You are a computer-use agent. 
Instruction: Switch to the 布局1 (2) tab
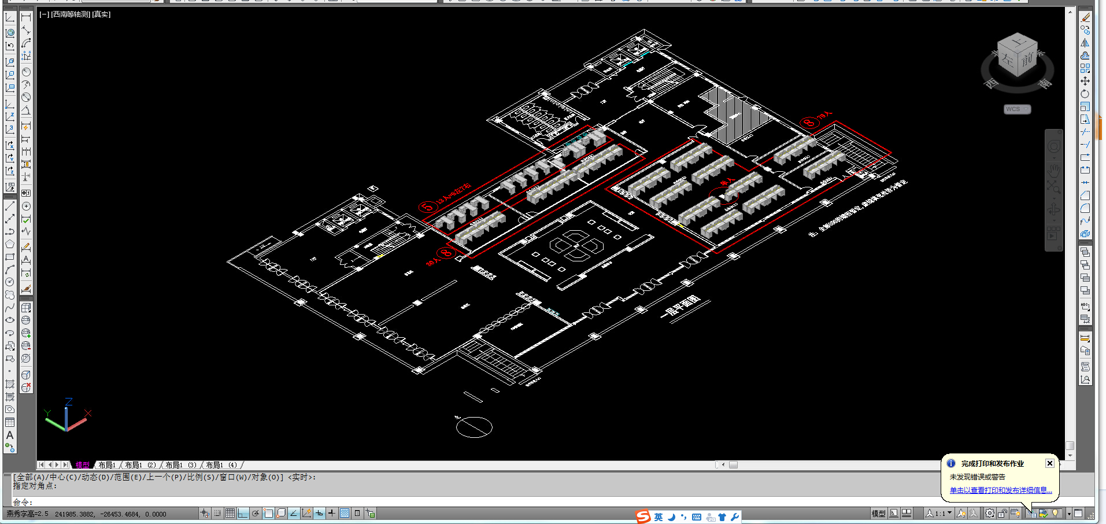(140, 465)
